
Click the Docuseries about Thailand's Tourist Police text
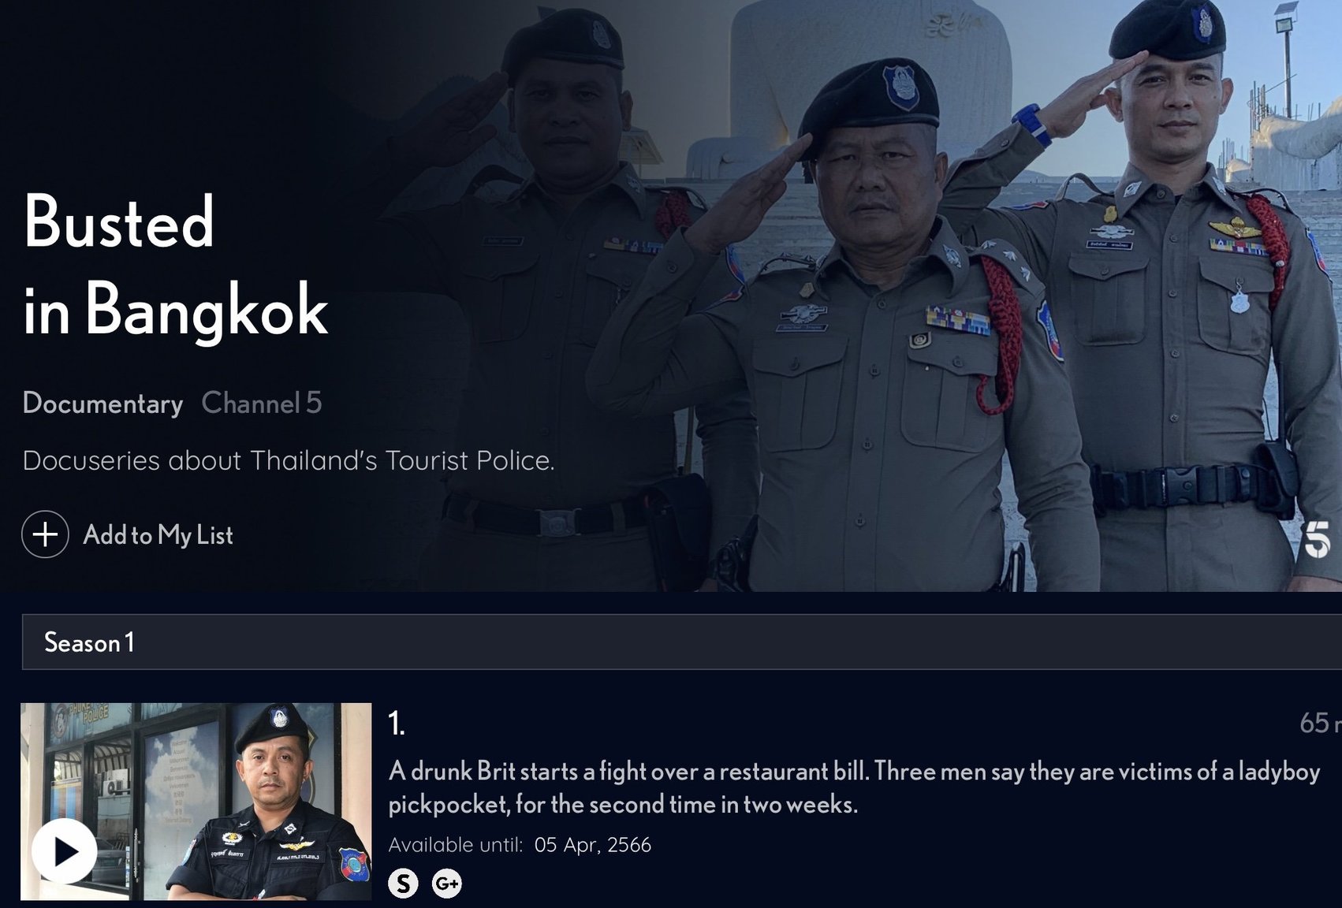tap(289, 460)
